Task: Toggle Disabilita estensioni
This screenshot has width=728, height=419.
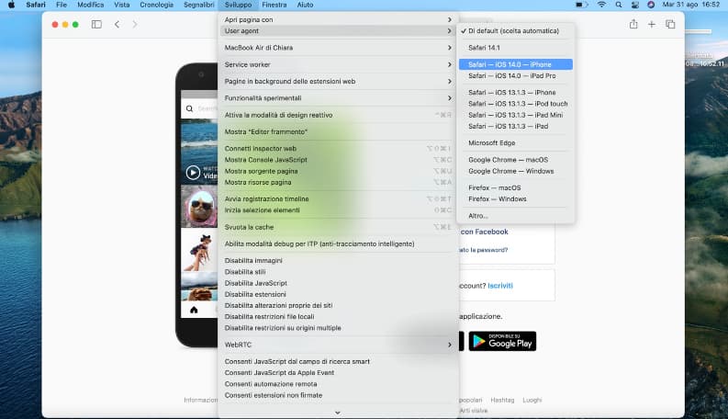Action: tap(338, 294)
